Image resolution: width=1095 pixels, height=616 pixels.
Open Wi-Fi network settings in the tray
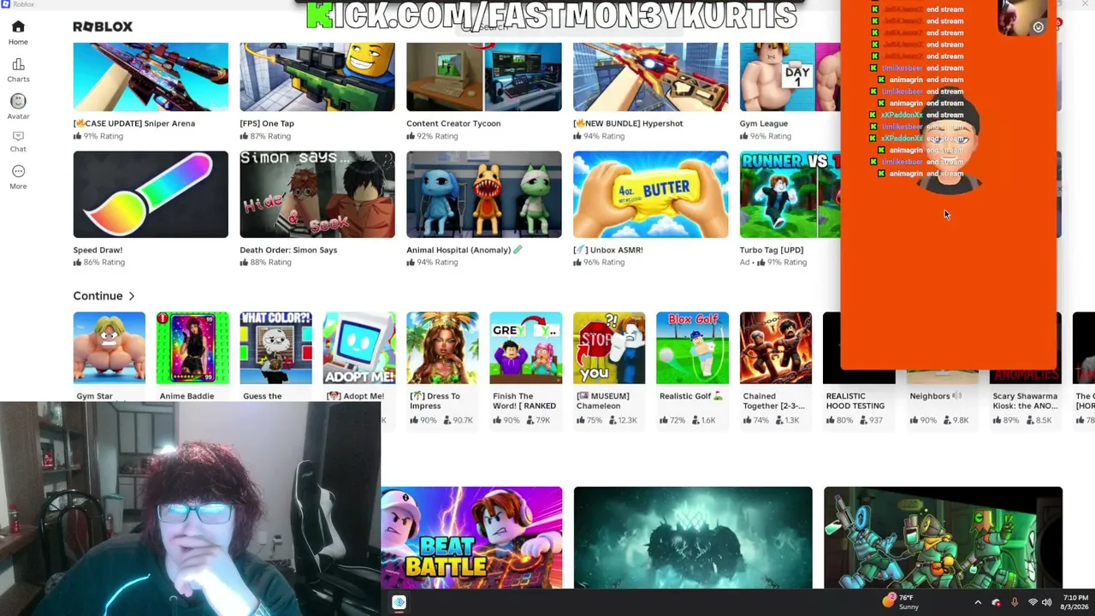[1032, 602]
